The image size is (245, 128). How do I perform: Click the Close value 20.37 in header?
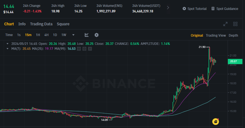click(x=109, y=44)
